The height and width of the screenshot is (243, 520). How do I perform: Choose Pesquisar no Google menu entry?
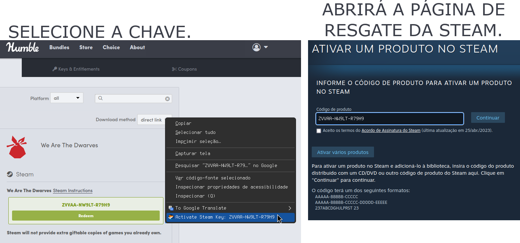click(230, 165)
